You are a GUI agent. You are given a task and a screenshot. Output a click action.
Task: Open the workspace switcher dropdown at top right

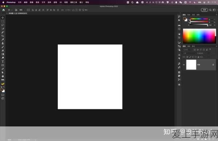[x=214, y=10]
